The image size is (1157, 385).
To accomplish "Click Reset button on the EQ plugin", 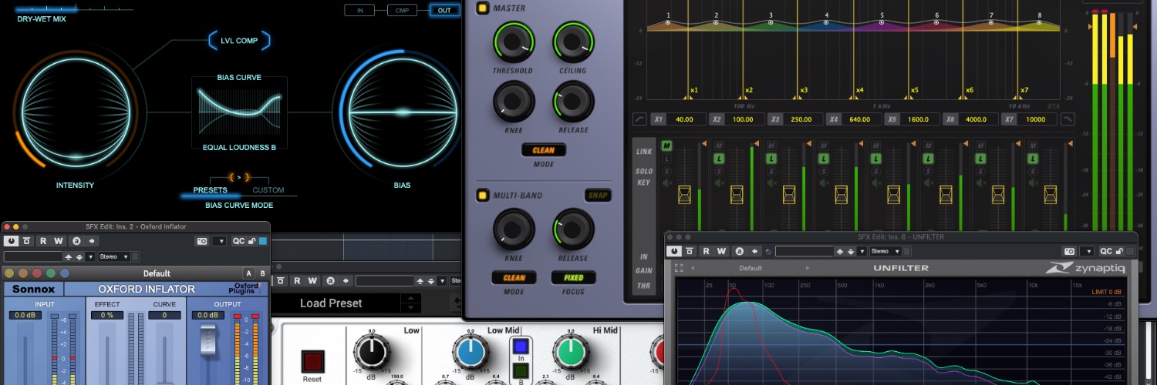I will [312, 361].
